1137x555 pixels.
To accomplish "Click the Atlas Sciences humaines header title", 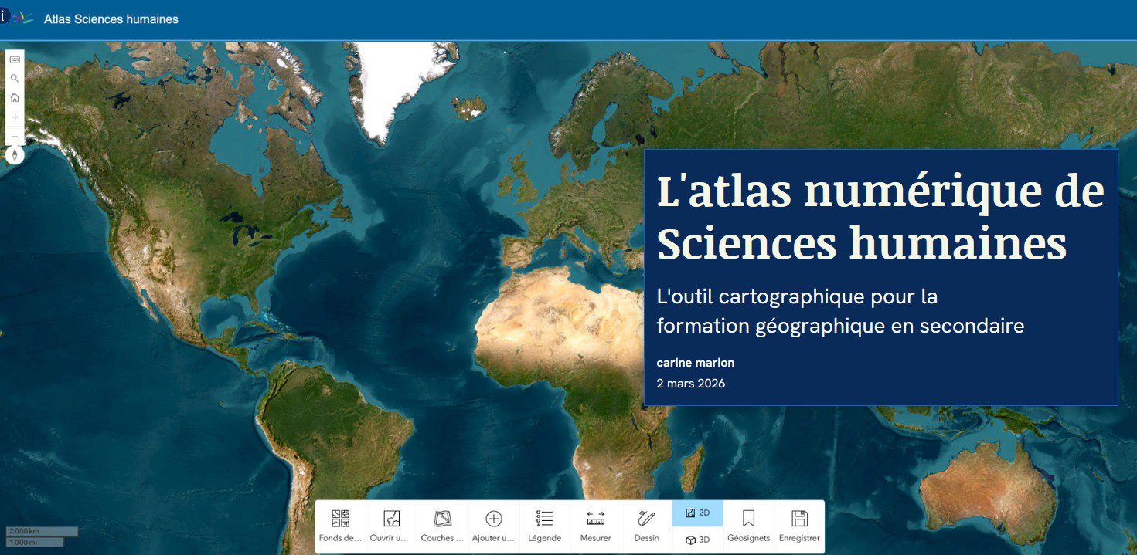I will point(111,19).
